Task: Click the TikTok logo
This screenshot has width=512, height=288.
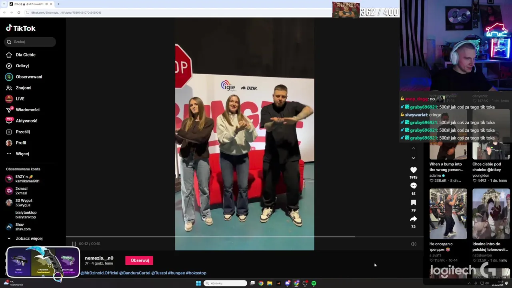Action: [21, 28]
